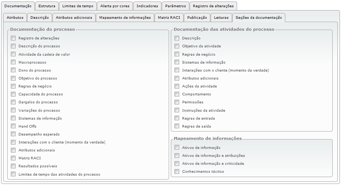Check Gargalos do processo option

point(13,102)
